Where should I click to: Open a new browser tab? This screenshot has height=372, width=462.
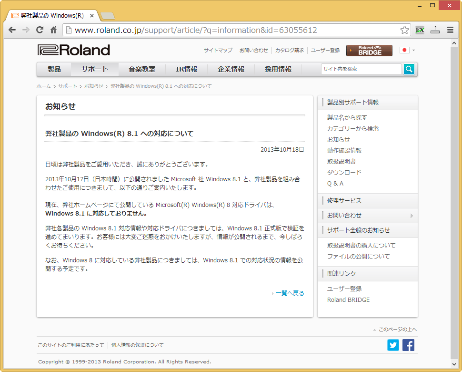point(108,16)
